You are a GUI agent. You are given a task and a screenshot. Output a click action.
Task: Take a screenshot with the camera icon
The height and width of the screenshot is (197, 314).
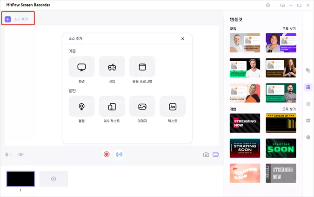(x=206, y=154)
